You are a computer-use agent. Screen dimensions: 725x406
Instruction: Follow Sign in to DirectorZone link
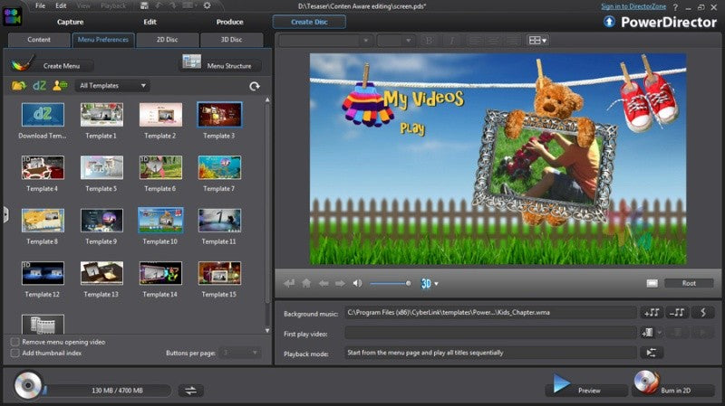tap(633, 6)
